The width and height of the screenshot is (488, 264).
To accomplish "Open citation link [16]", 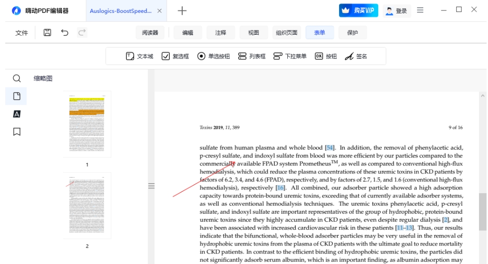I will pos(281,188).
